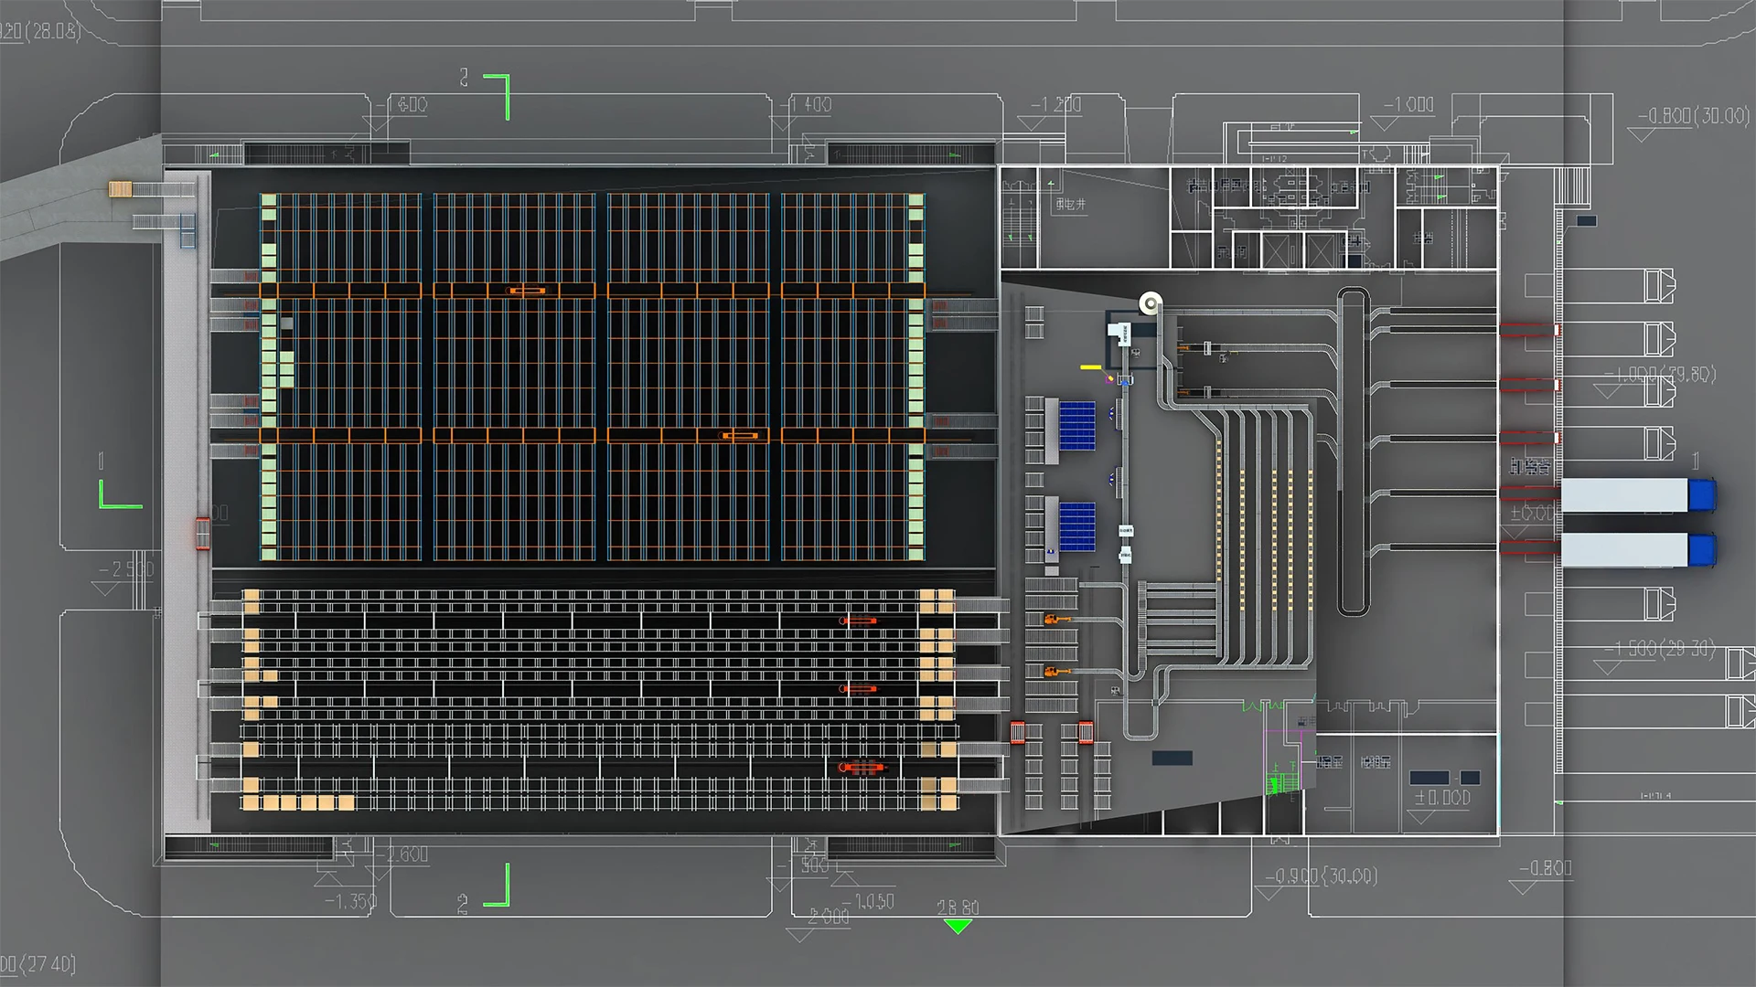Click the orange shuttle on lower rack aisle
This screenshot has width=1756, height=987.
[739, 436]
